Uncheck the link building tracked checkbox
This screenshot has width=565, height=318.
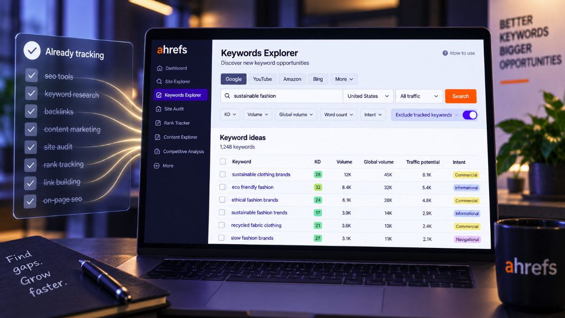click(x=30, y=183)
